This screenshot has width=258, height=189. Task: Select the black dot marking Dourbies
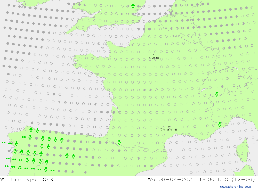click(169, 126)
